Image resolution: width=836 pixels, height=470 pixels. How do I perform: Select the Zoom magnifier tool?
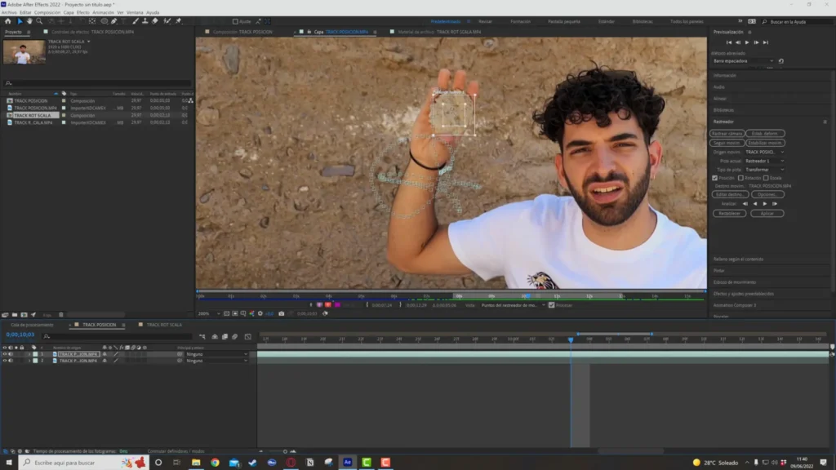(x=38, y=21)
